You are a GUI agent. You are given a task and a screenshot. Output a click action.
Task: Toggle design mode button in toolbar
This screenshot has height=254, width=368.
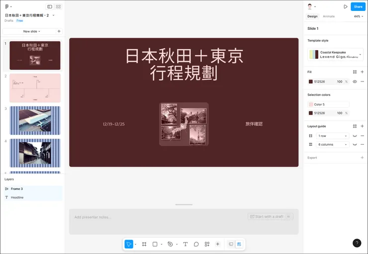coord(239,244)
